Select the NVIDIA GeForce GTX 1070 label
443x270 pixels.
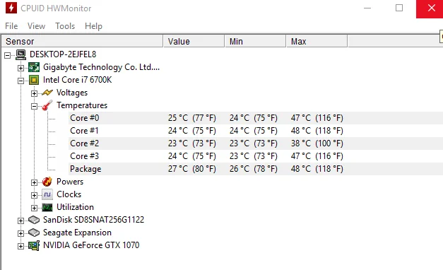click(91, 245)
